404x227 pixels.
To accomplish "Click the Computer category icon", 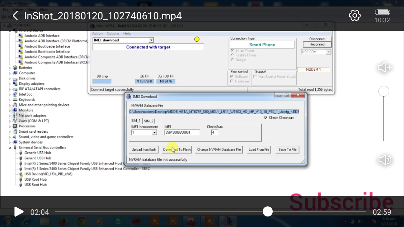I will (15, 73).
